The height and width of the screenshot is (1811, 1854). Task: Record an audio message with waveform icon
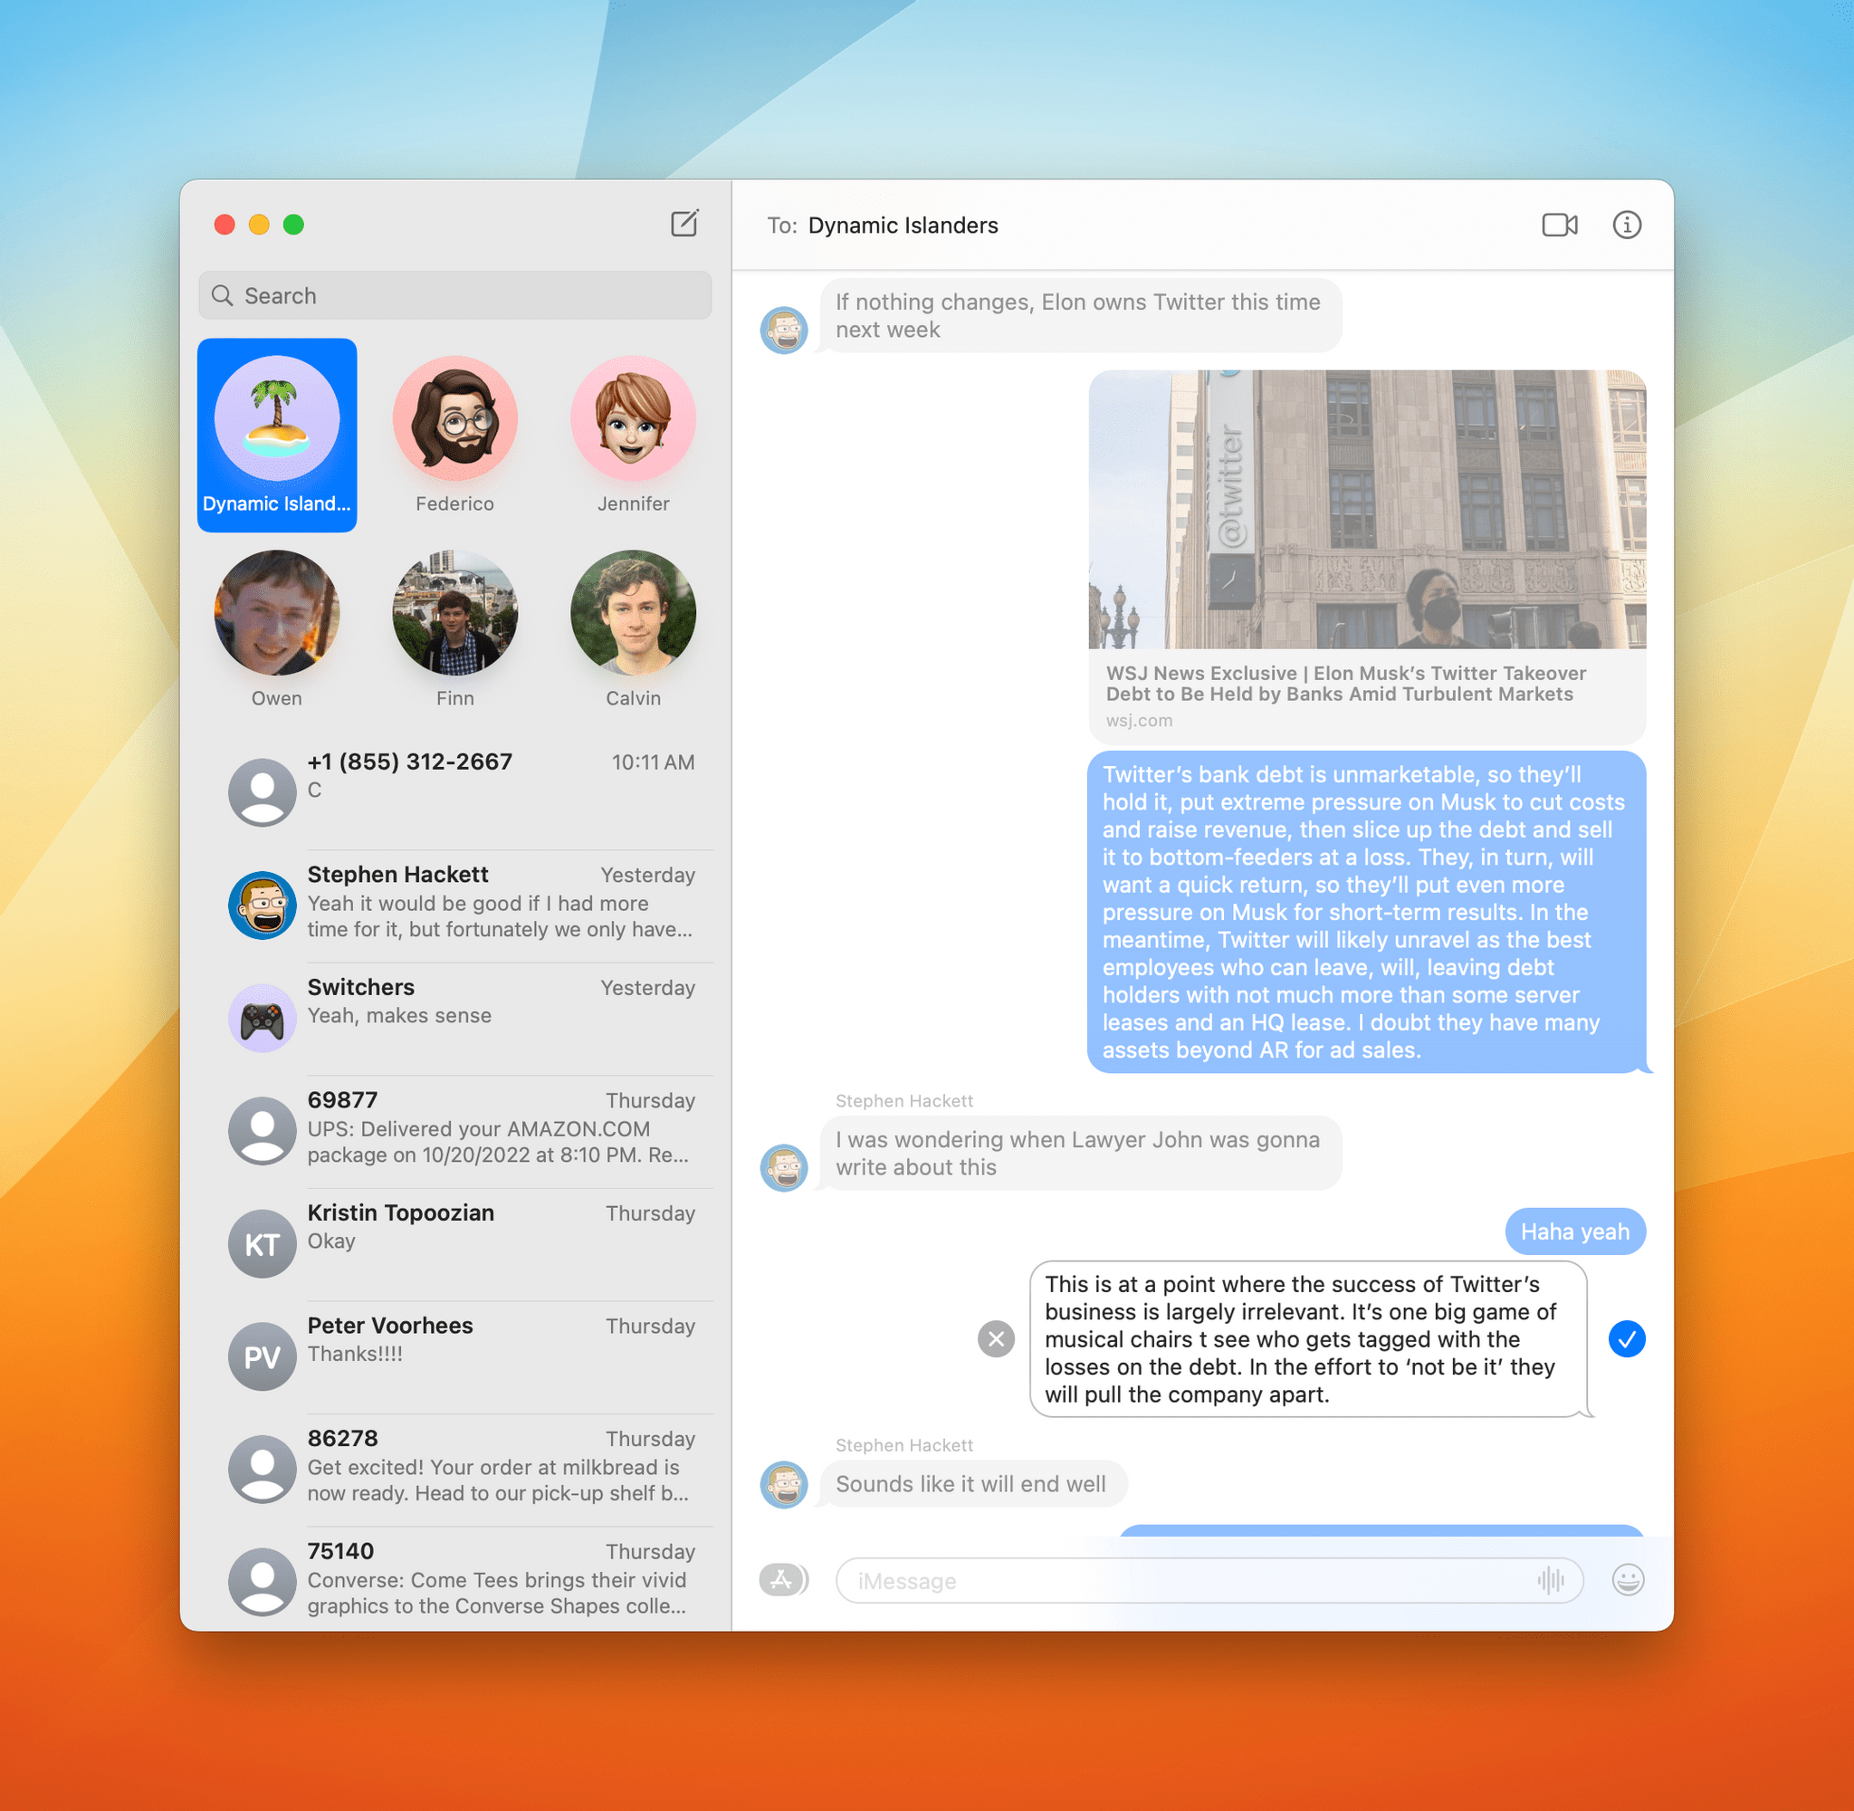tap(1551, 1580)
